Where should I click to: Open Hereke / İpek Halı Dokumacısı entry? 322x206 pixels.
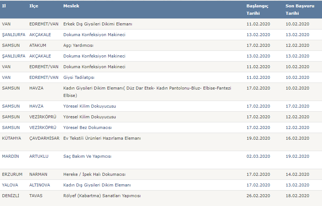coord(94,174)
